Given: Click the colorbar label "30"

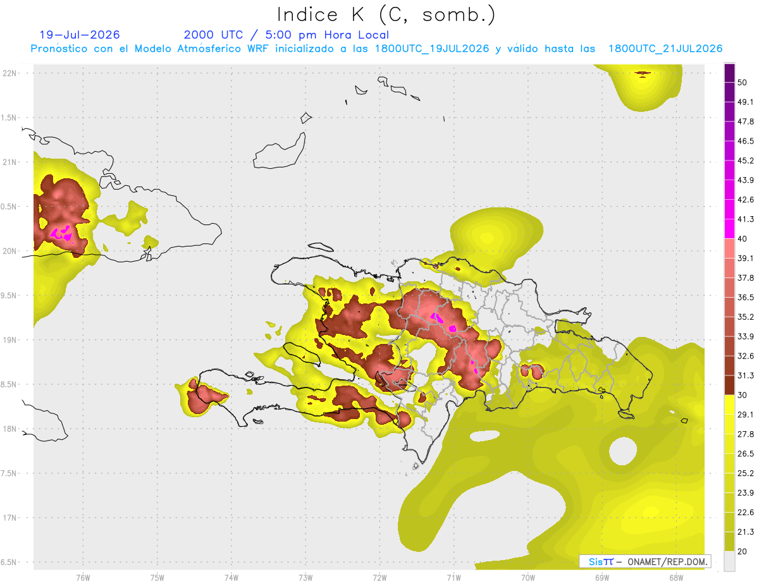Looking at the screenshot, I should 743,395.
